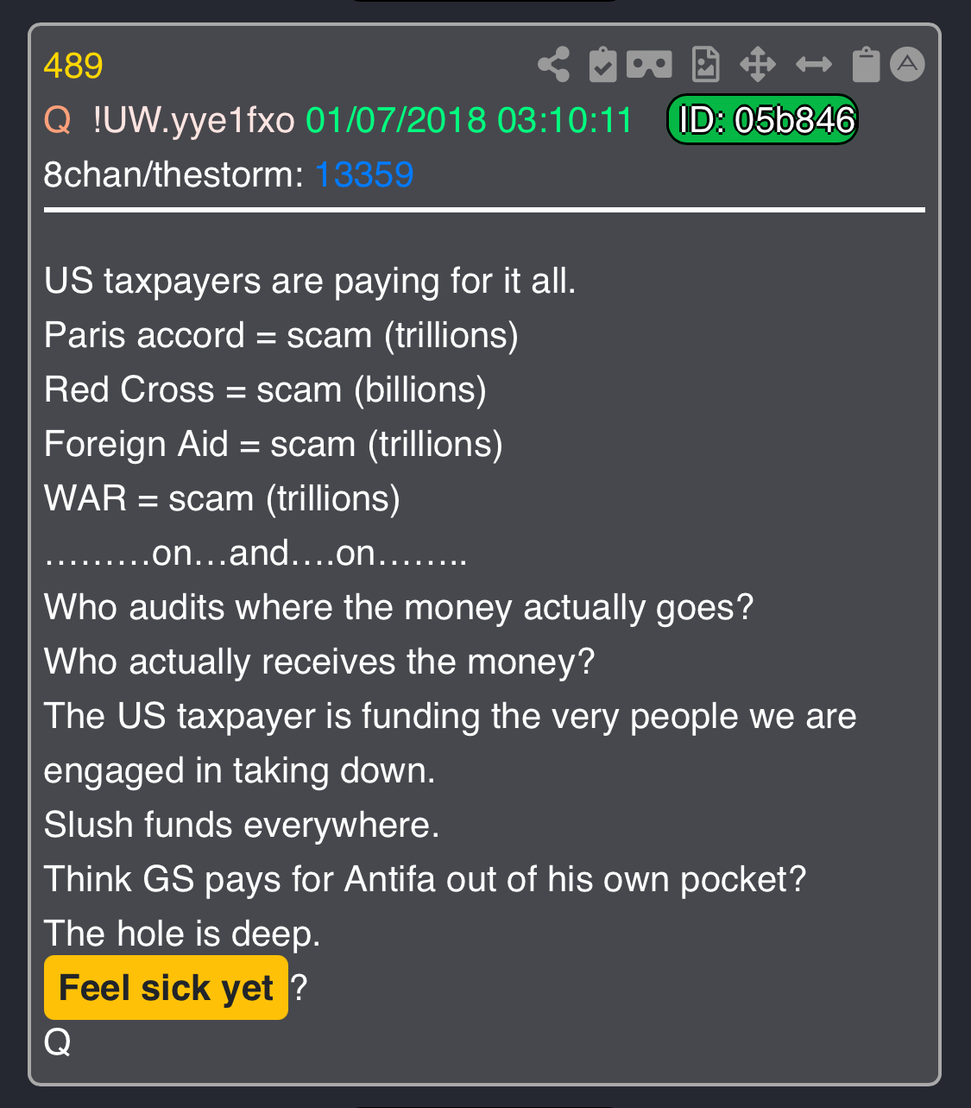
Task: Click the clipboard checkmark icon
Action: (x=602, y=65)
